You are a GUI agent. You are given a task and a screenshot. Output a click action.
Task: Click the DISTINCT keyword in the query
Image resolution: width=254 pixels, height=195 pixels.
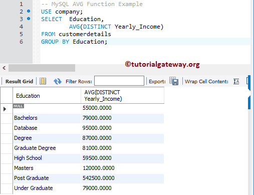[97, 27]
